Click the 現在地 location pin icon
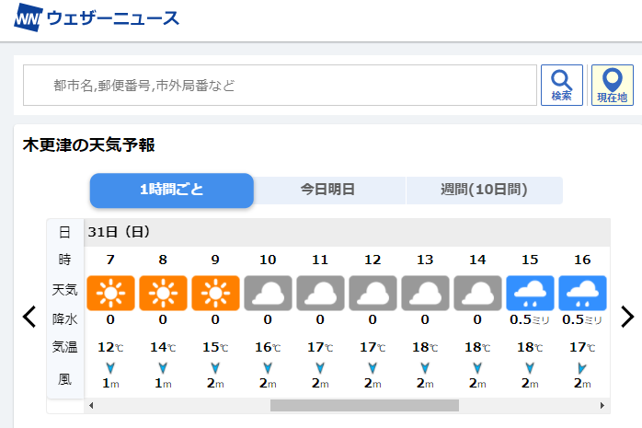 pyautogui.click(x=613, y=86)
